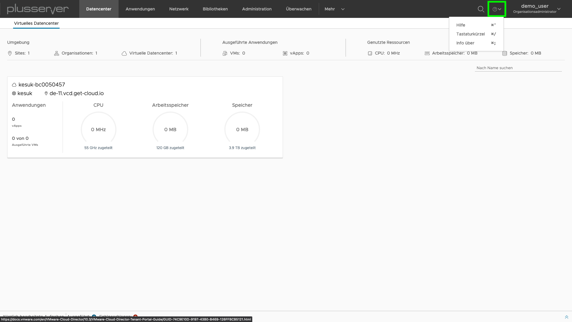Click the search magnifier icon in toolbar
This screenshot has width=572, height=322.
click(481, 9)
